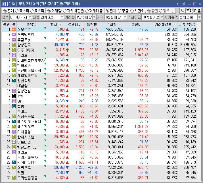
Task: Click the 신 badge icon for 한화오션
Action: (14, 65)
